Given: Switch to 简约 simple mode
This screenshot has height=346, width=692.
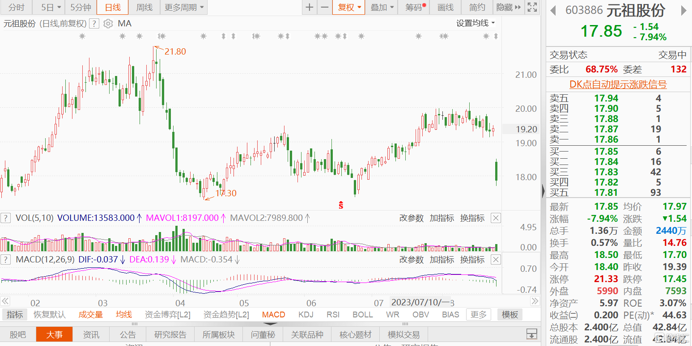Looking at the screenshot, I should tap(477, 7).
